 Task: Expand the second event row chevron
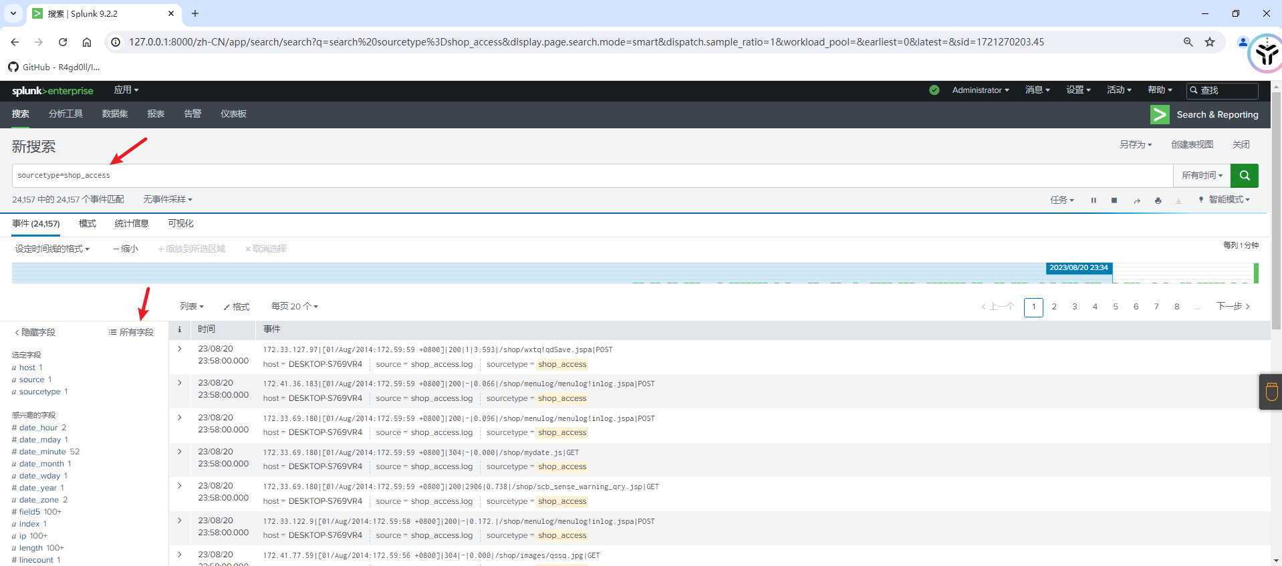(180, 383)
